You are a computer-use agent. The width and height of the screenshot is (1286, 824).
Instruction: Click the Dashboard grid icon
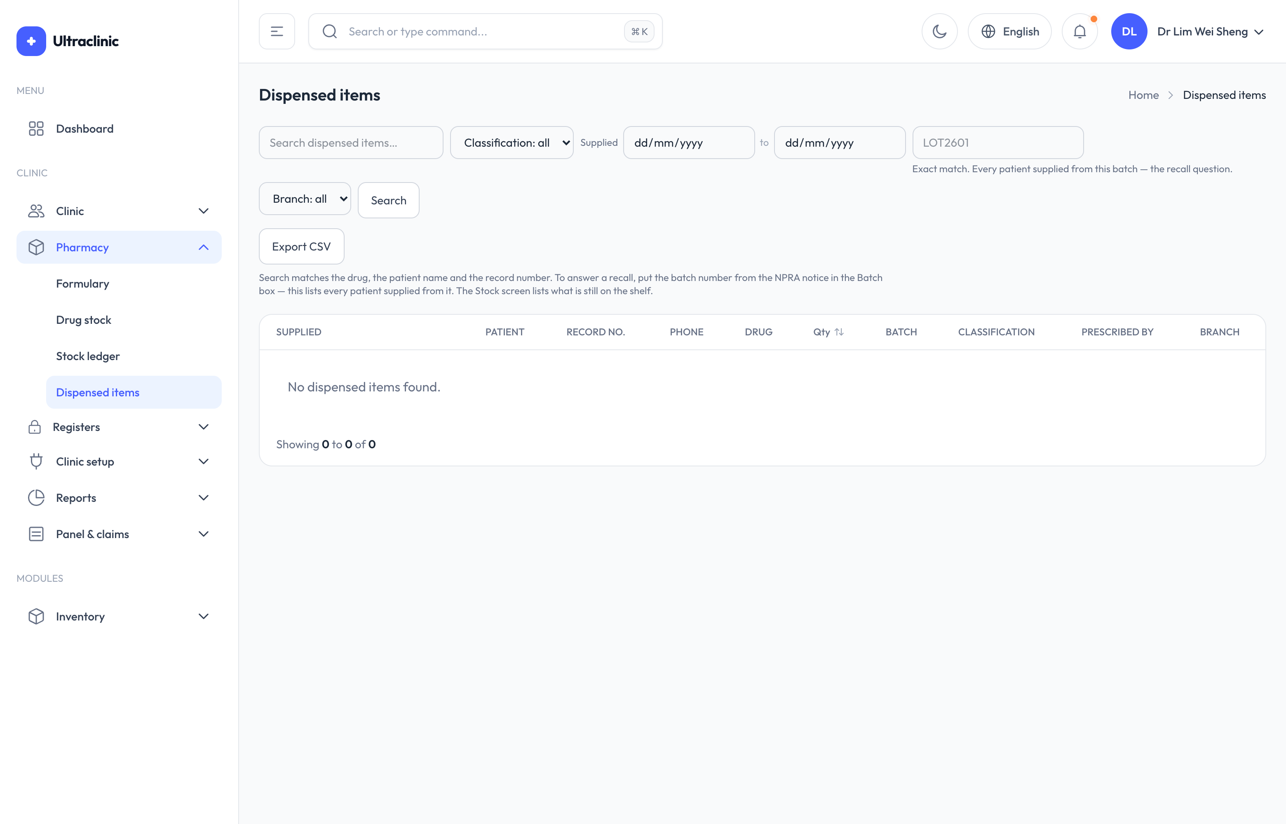(x=36, y=129)
